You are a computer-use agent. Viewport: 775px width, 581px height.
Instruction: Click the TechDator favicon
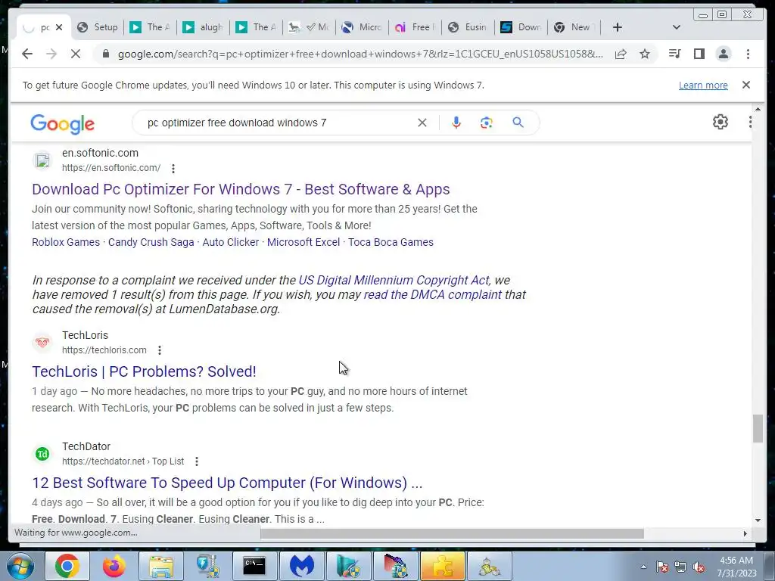tap(42, 454)
